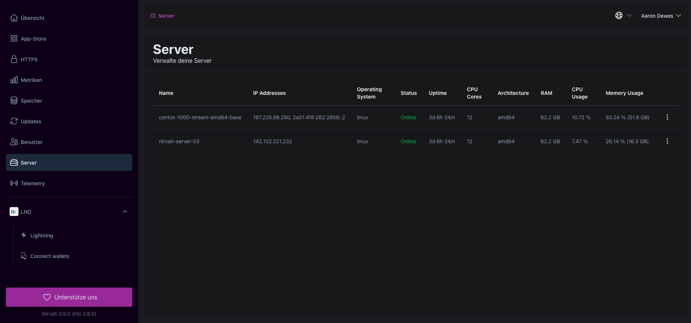
Task: Click Online status of centos-1000-stream-amd64-base
Action: coord(408,117)
